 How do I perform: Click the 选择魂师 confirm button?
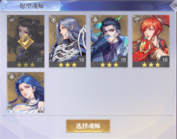pyautogui.click(x=88, y=126)
